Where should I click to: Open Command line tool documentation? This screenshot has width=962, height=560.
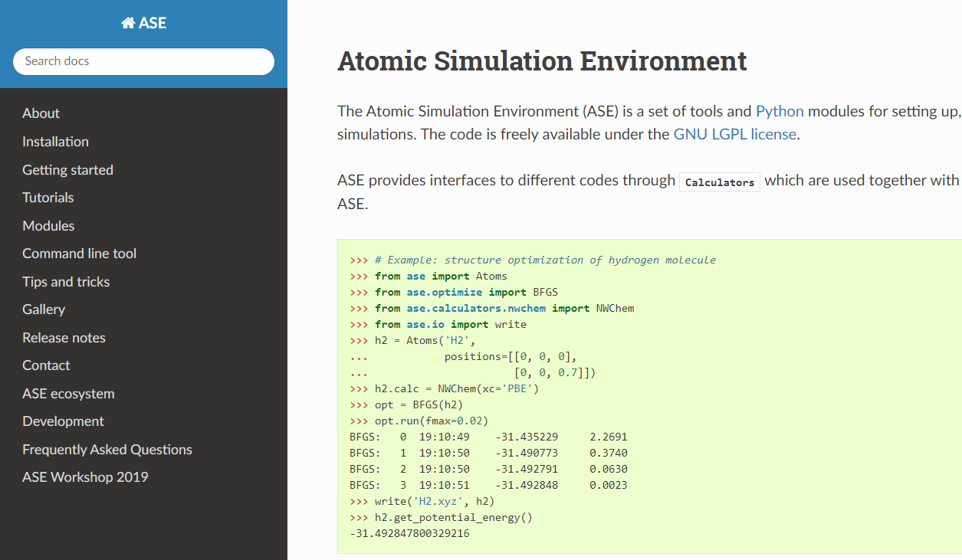pos(79,254)
